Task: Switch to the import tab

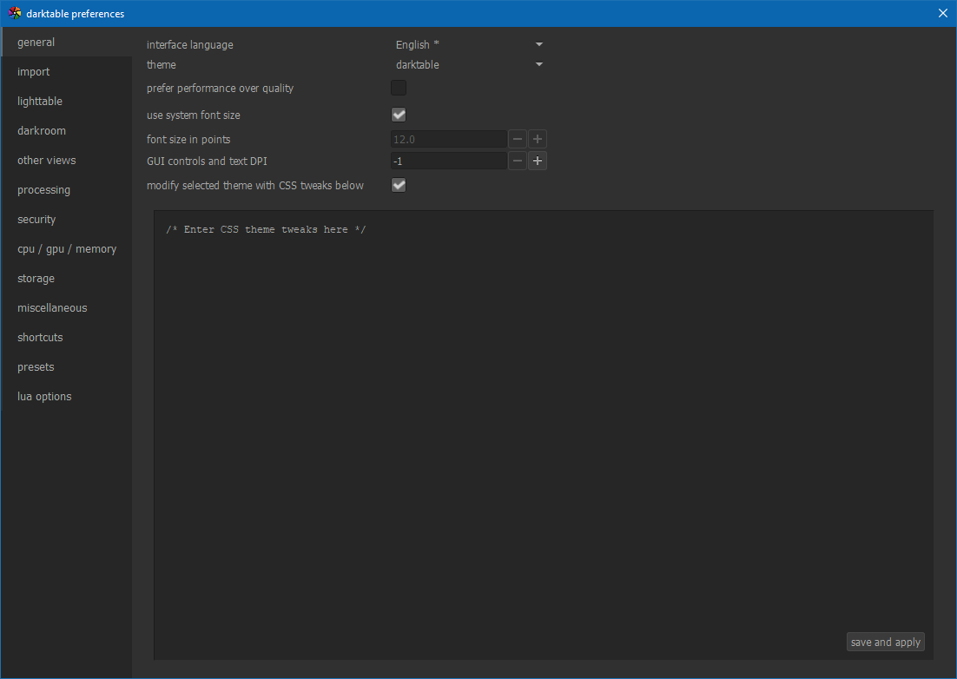Action: 66,71
